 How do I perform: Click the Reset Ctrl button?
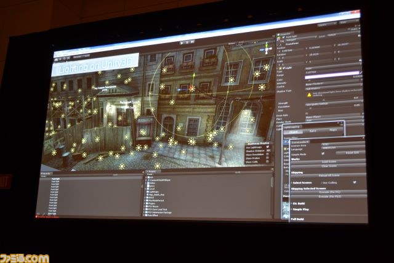tap(351, 153)
